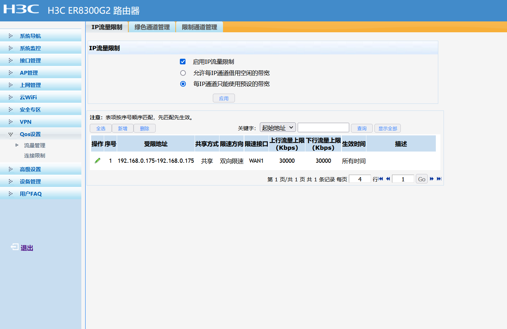This screenshot has height=329, width=507.
Task: Click the 全选 select-all button
Action: tap(101, 128)
